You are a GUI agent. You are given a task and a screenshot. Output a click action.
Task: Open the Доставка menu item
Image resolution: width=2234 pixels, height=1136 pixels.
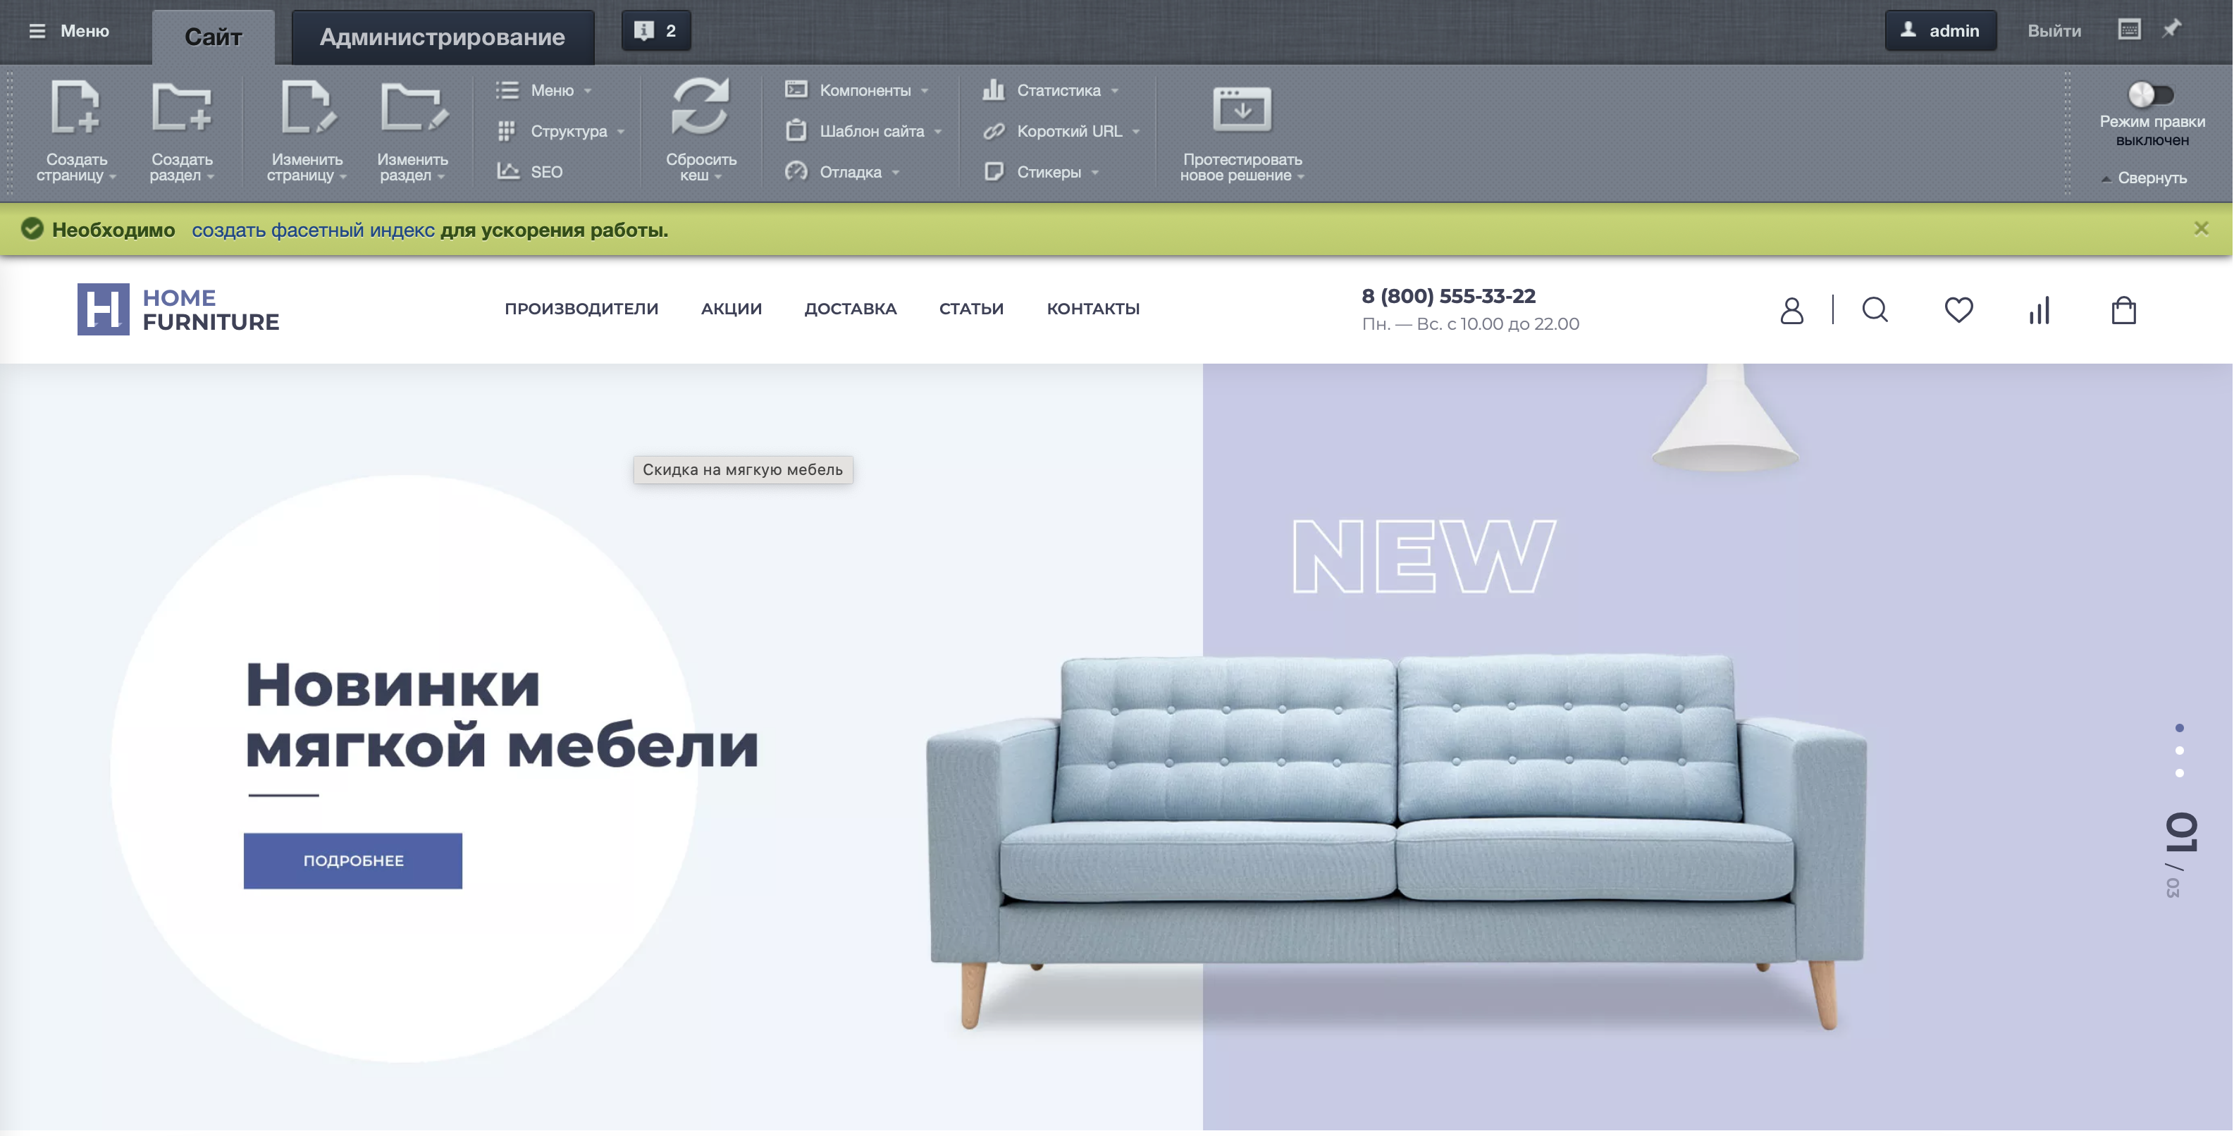point(850,309)
